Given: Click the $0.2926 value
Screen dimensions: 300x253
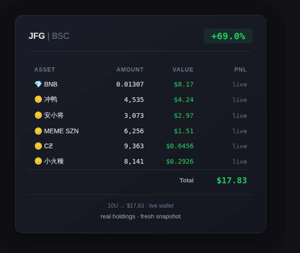Looking at the screenshot, I should tap(180, 161).
